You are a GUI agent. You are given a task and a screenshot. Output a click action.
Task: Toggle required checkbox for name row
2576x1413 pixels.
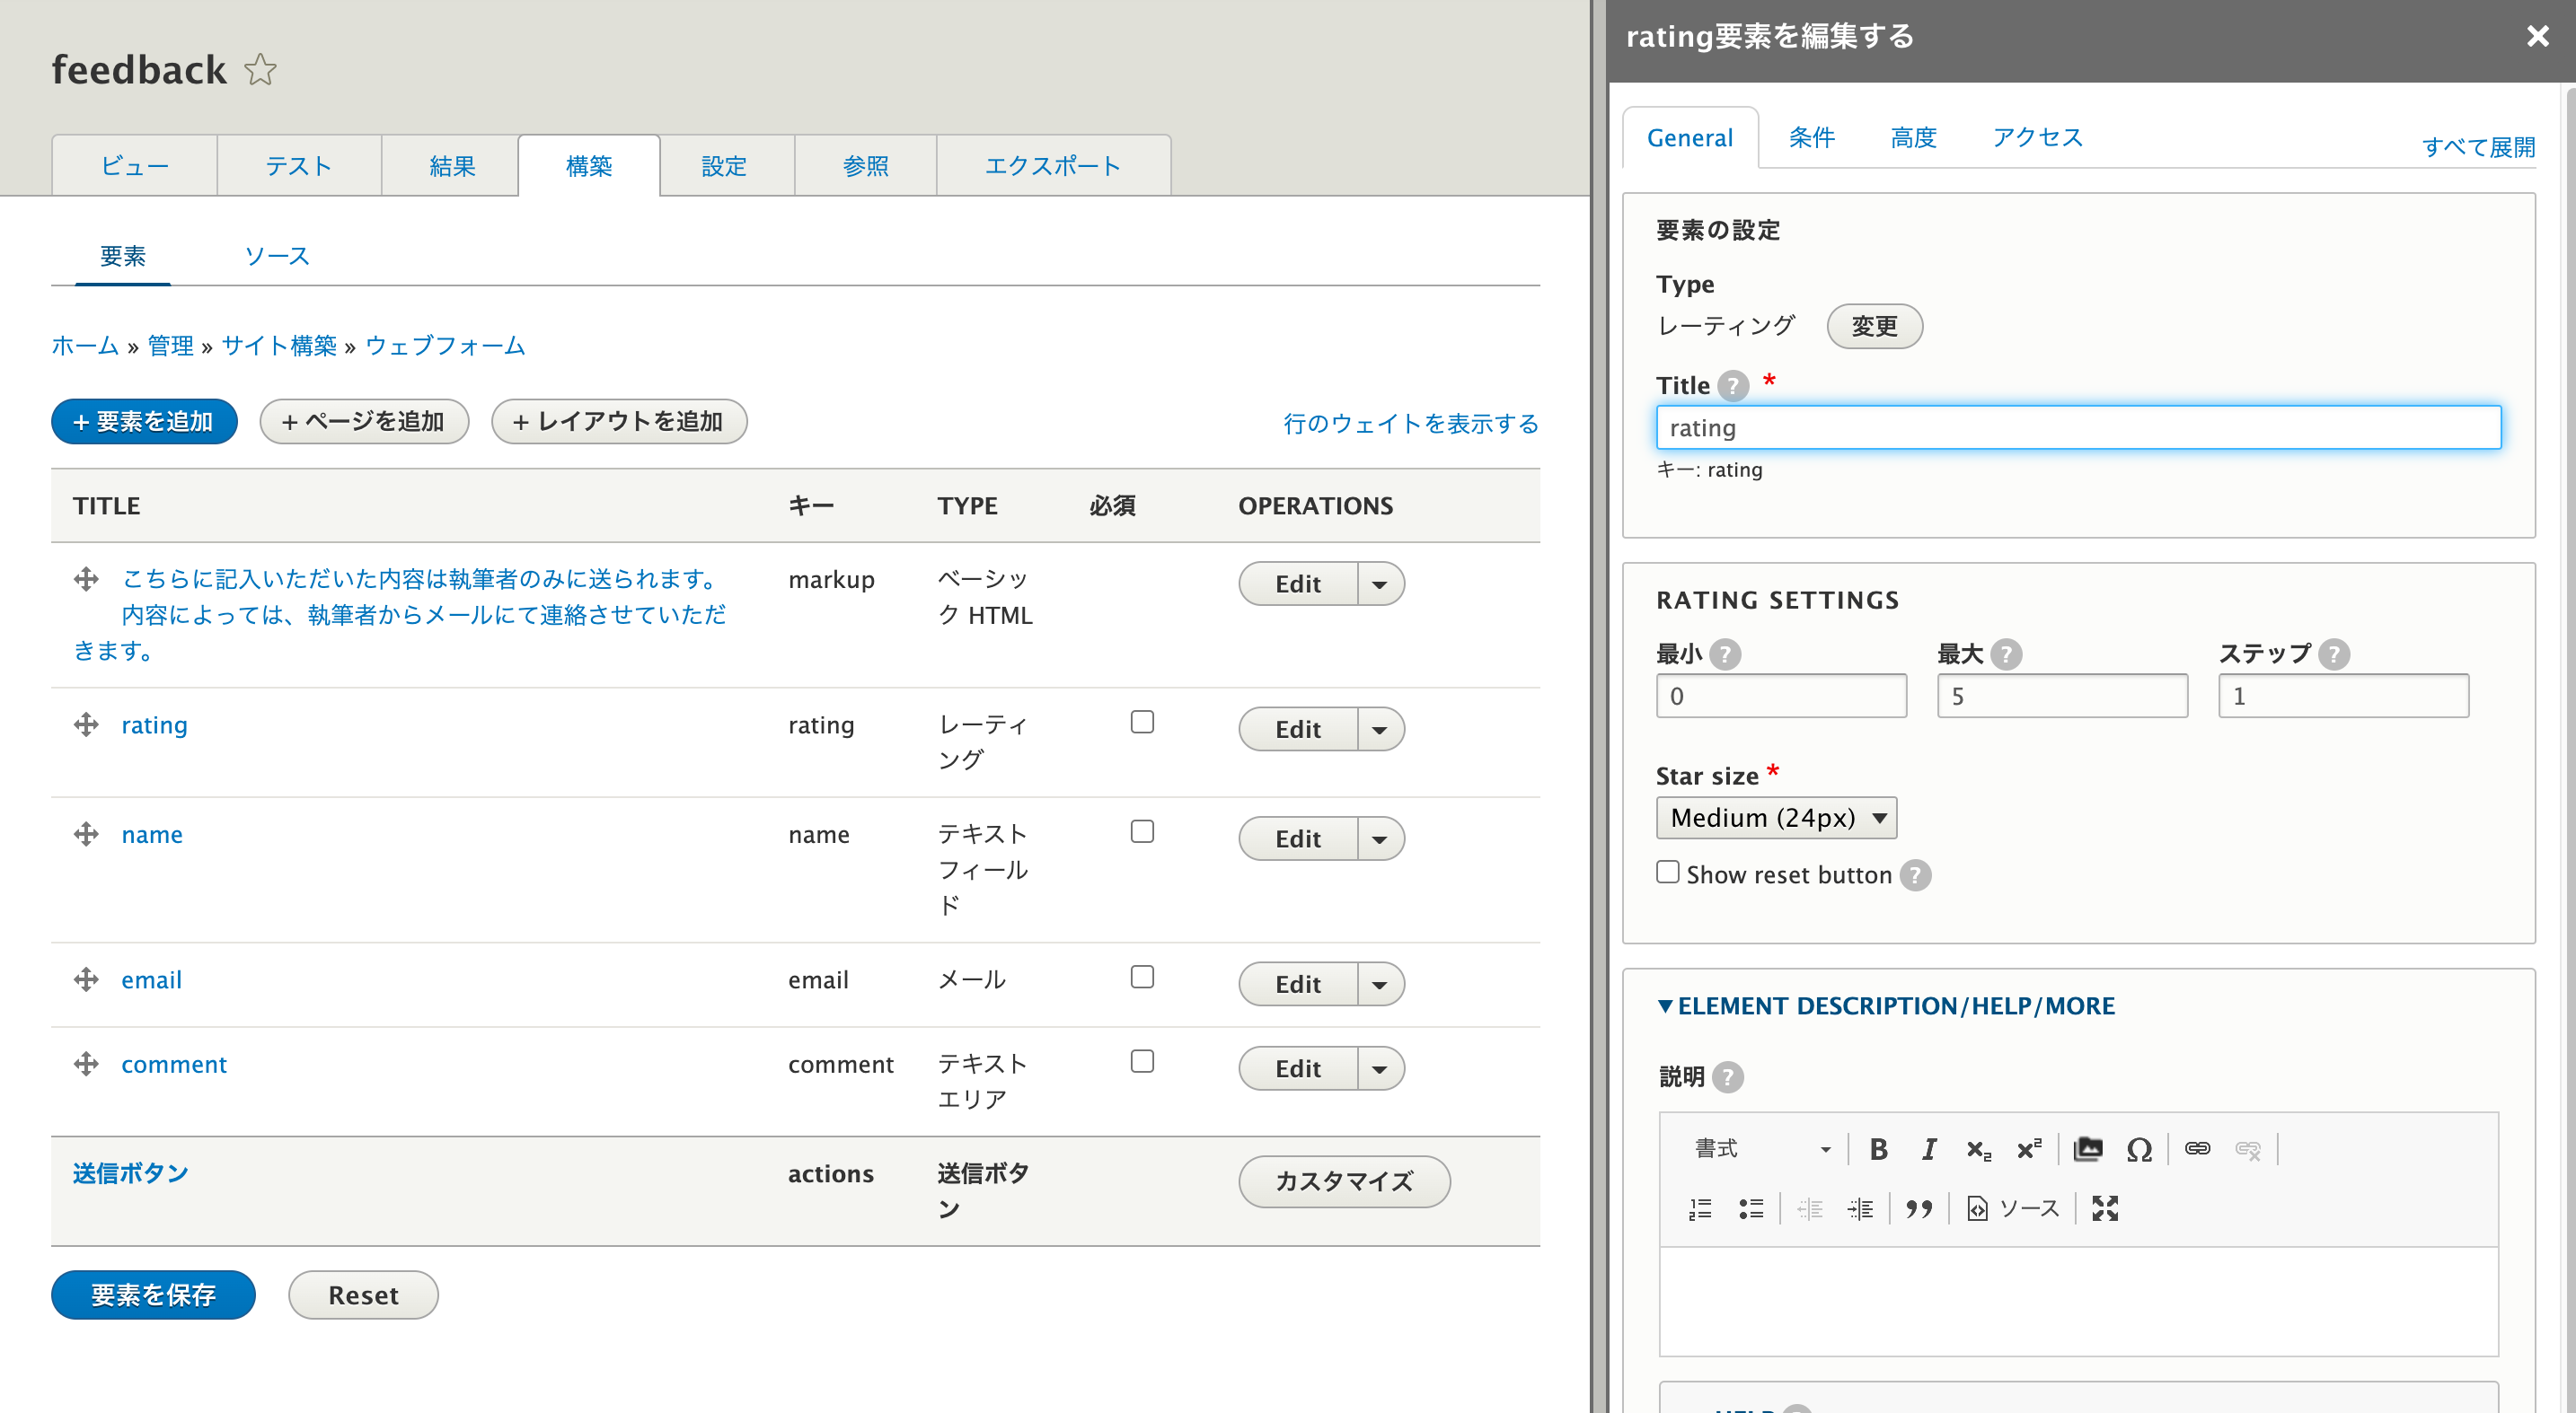[1142, 832]
